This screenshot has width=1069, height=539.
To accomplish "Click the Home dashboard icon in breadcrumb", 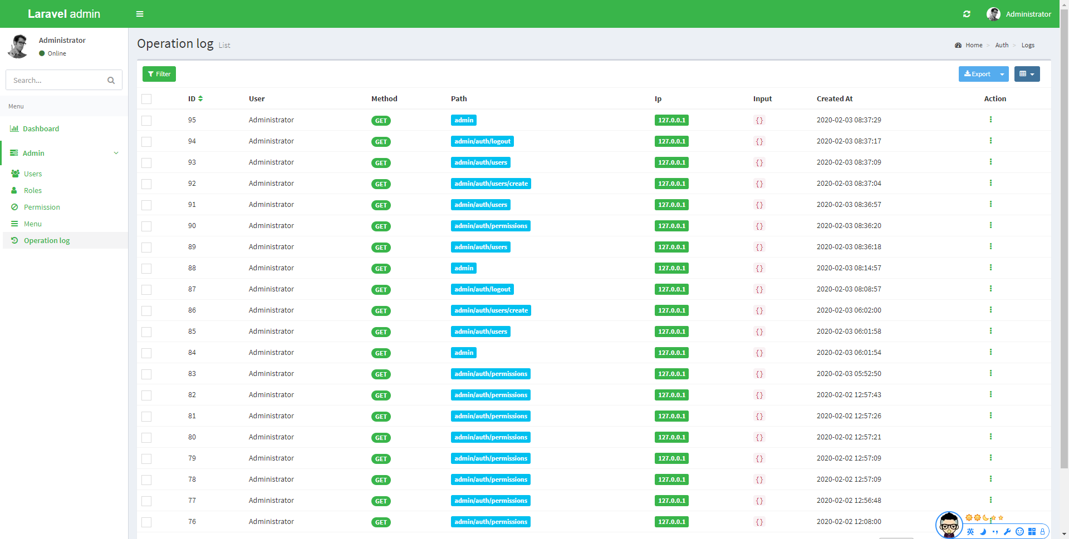I will [x=958, y=45].
